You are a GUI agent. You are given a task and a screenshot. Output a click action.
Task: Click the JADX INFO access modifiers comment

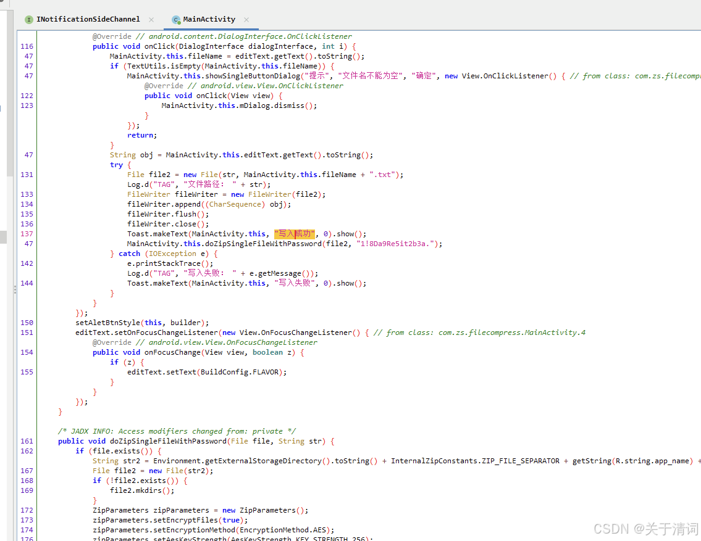(x=177, y=431)
